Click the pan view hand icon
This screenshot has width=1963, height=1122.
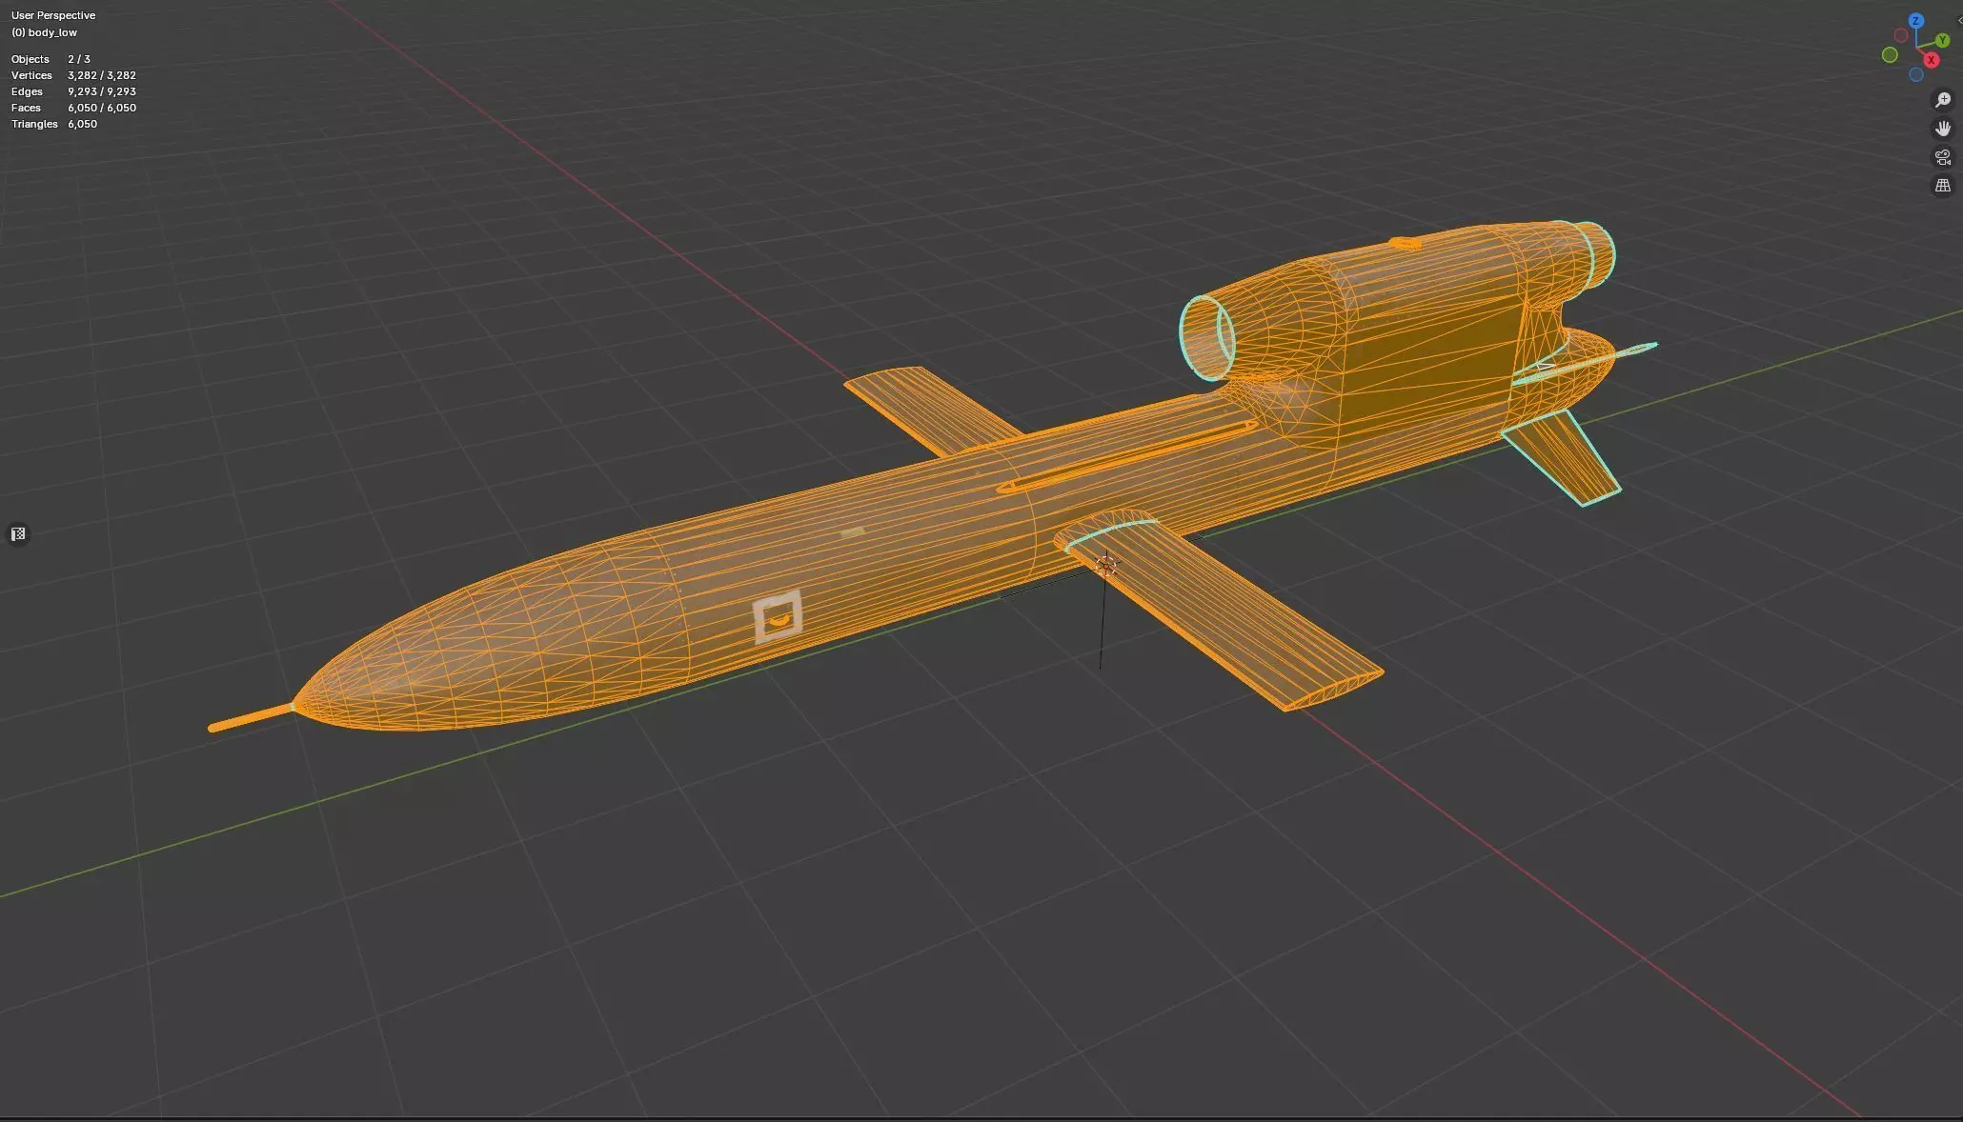click(1942, 129)
